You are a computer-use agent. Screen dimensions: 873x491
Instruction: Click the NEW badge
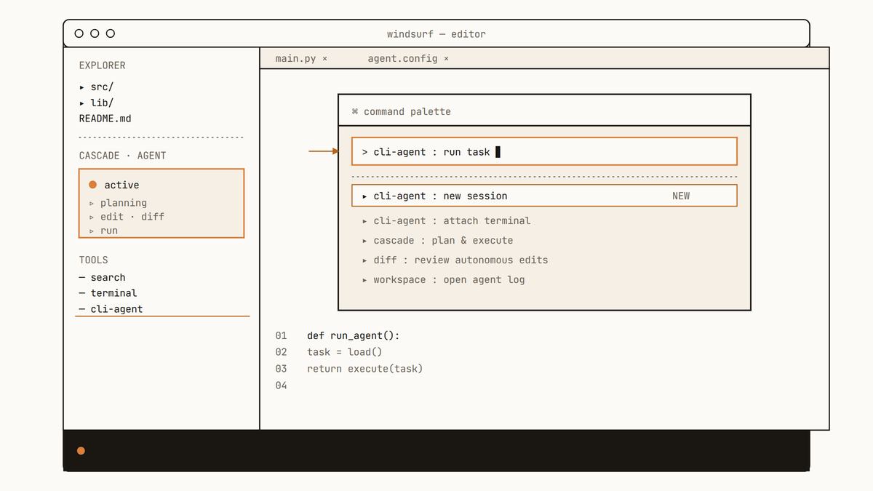click(681, 196)
